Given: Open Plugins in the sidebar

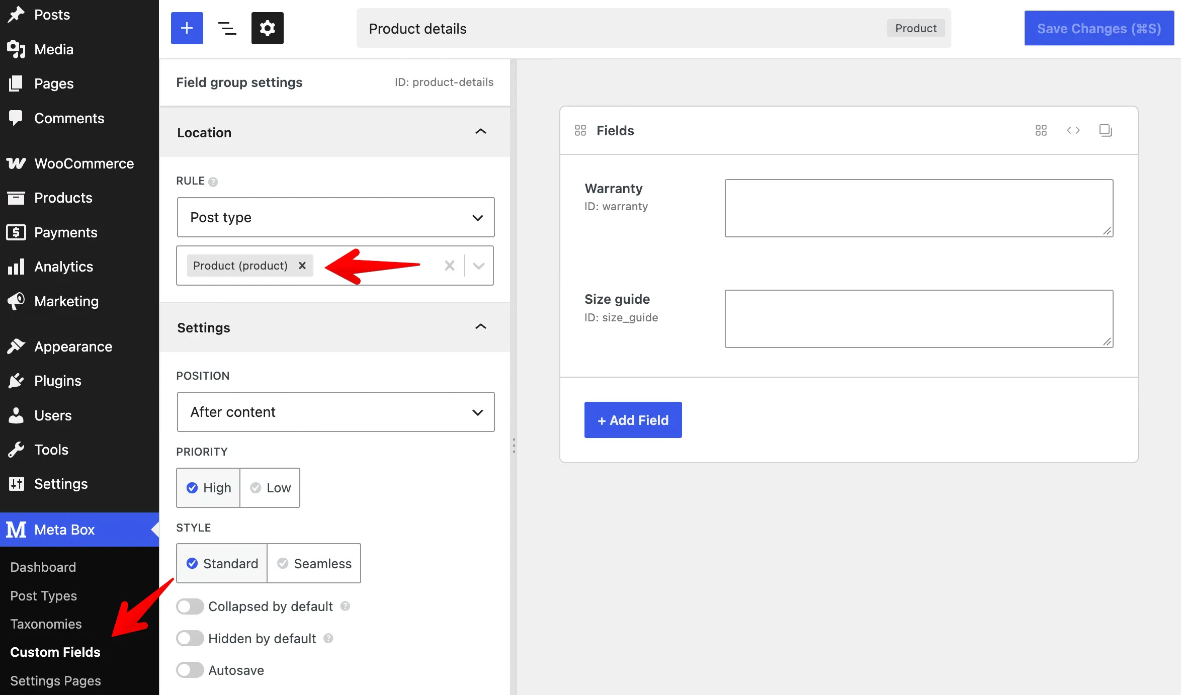Looking at the screenshot, I should [x=79, y=381].
